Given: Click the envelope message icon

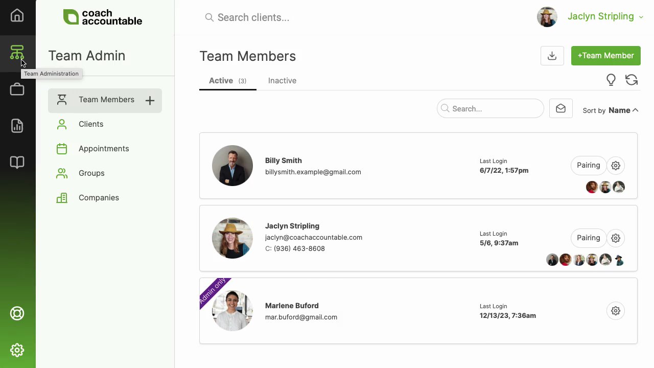Looking at the screenshot, I should coord(560,109).
